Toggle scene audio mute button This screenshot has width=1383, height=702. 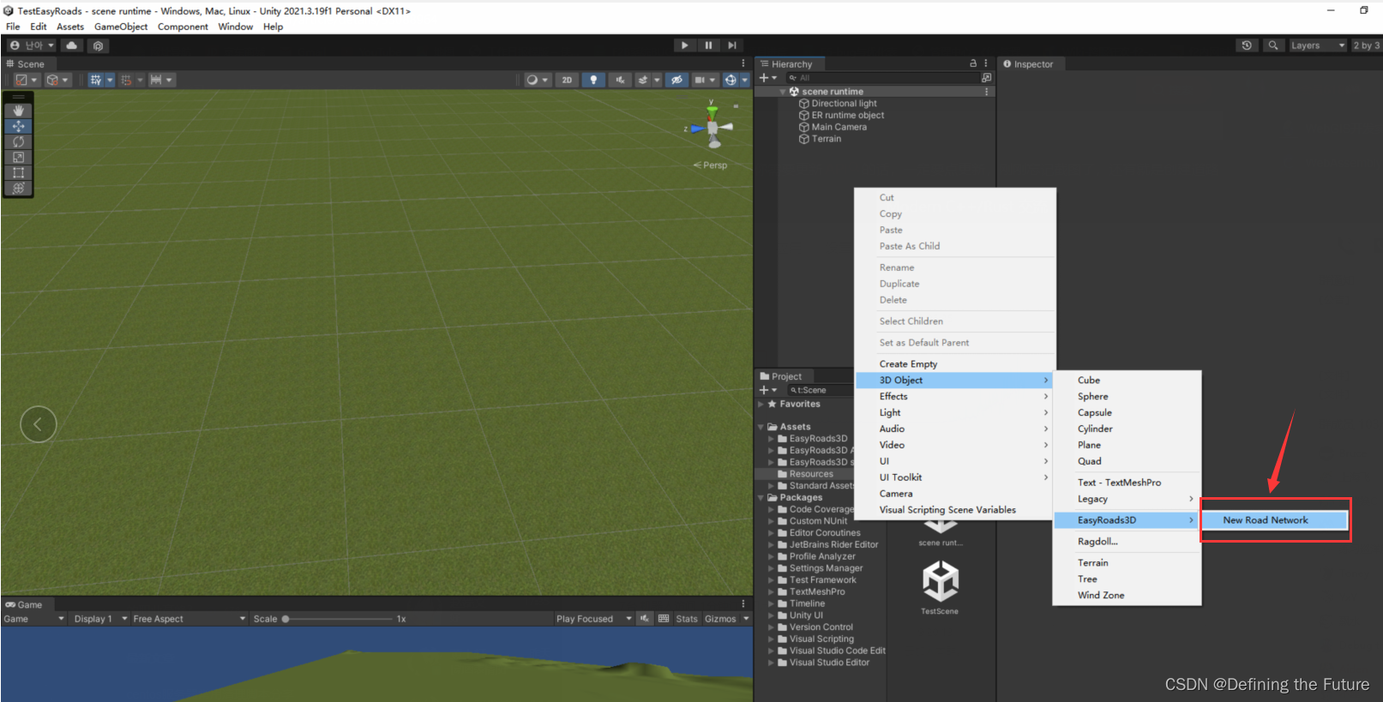click(620, 80)
